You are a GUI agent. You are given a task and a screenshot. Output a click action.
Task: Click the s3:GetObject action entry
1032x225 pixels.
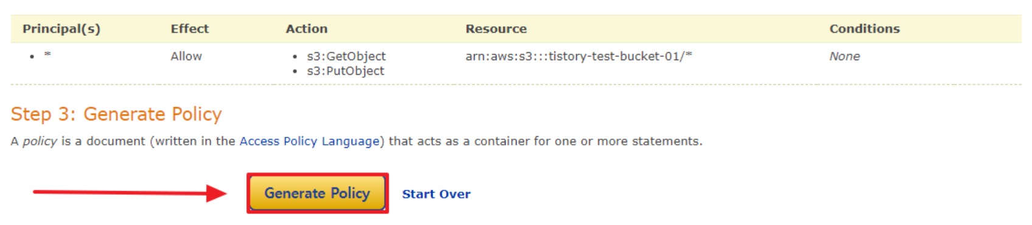pyautogui.click(x=346, y=56)
